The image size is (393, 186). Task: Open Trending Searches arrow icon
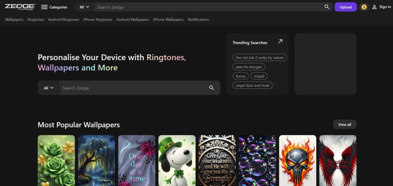coord(280,41)
